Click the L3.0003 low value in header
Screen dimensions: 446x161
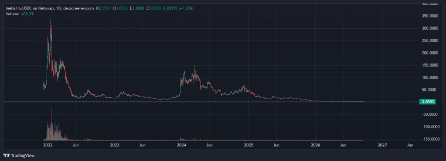pyautogui.click(x=137, y=9)
